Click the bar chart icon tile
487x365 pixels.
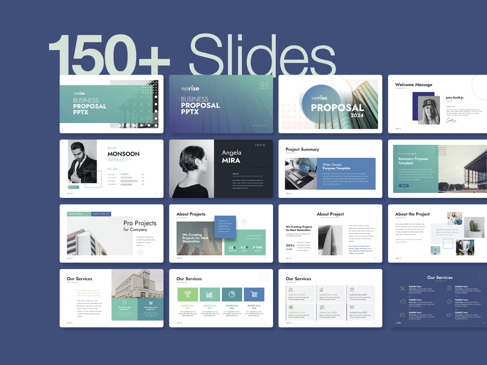point(210,294)
